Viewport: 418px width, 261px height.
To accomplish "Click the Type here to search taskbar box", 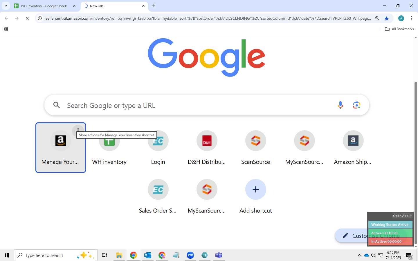I will coord(55,255).
